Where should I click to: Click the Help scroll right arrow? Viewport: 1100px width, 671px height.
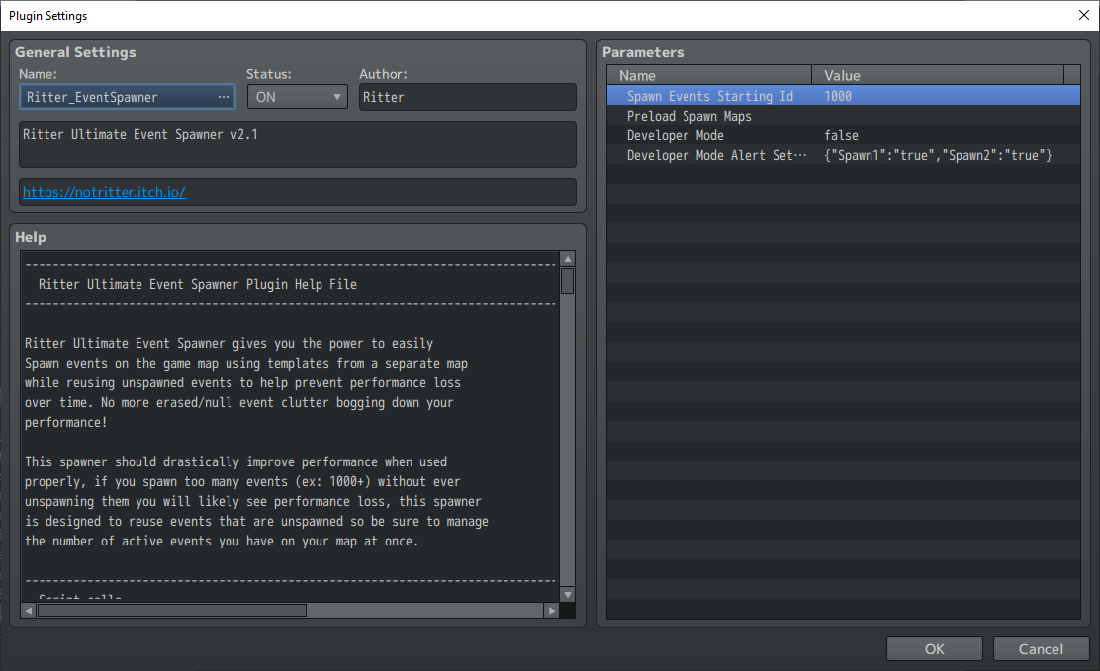[x=552, y=611]
